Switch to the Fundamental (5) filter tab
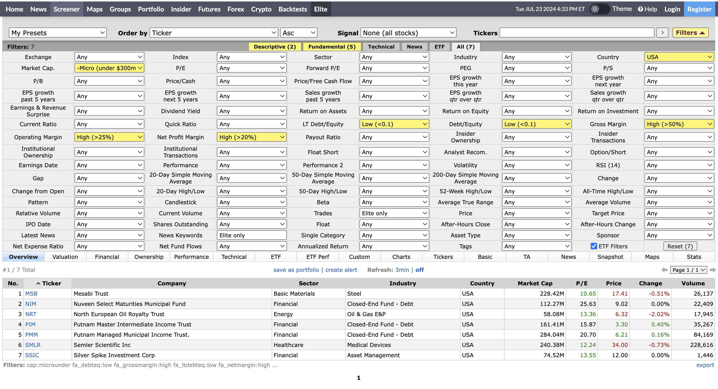Image resolution: width=718 pixels, height=389 pixels. pos(332,47)
